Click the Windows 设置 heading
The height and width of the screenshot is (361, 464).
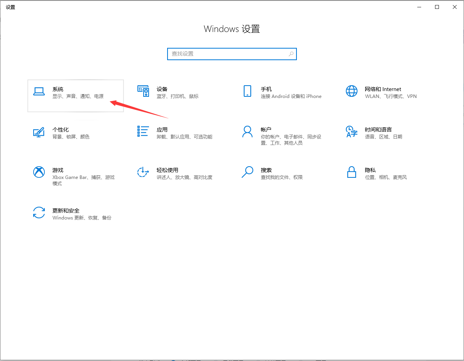232,29
